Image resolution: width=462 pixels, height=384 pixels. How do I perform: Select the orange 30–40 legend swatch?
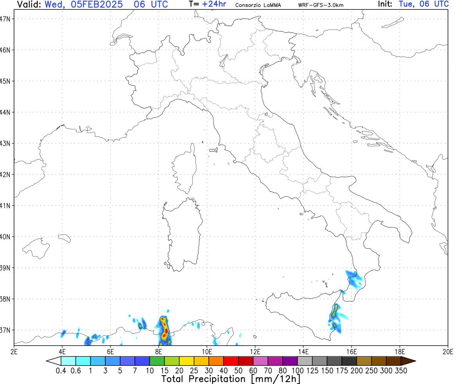[216, 361]
